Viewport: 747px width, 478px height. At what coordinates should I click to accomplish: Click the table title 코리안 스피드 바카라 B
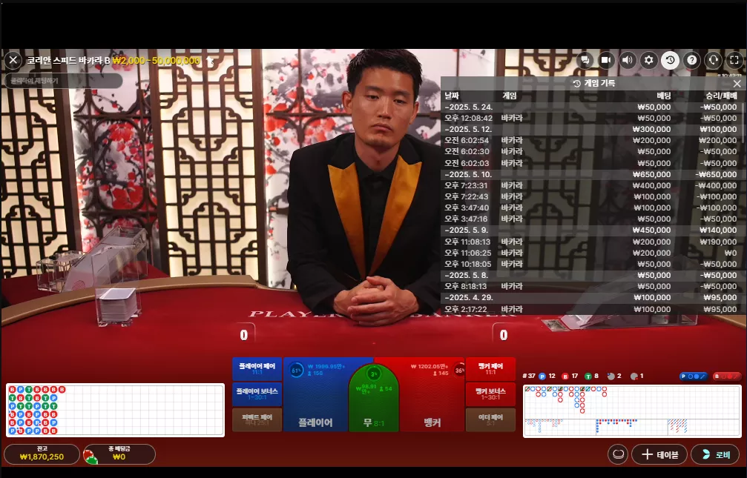[68, 61]
